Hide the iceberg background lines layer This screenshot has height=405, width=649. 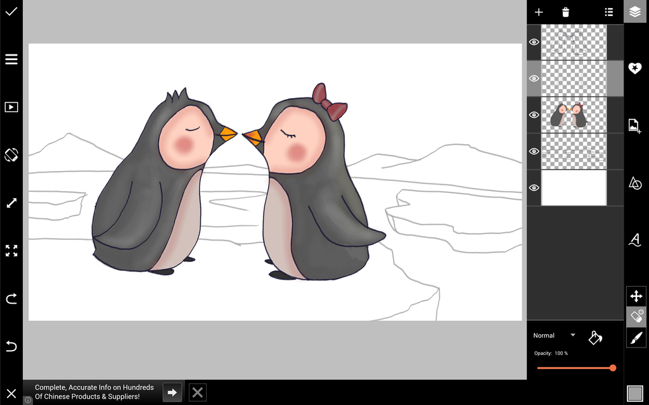tap(534, 151)
